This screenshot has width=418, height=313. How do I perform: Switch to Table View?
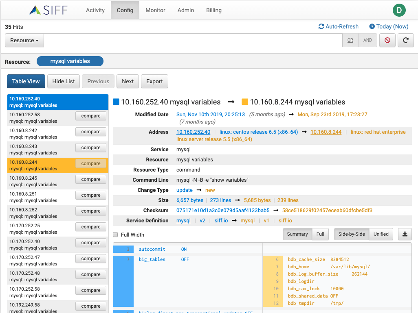(x=26, y=81)
